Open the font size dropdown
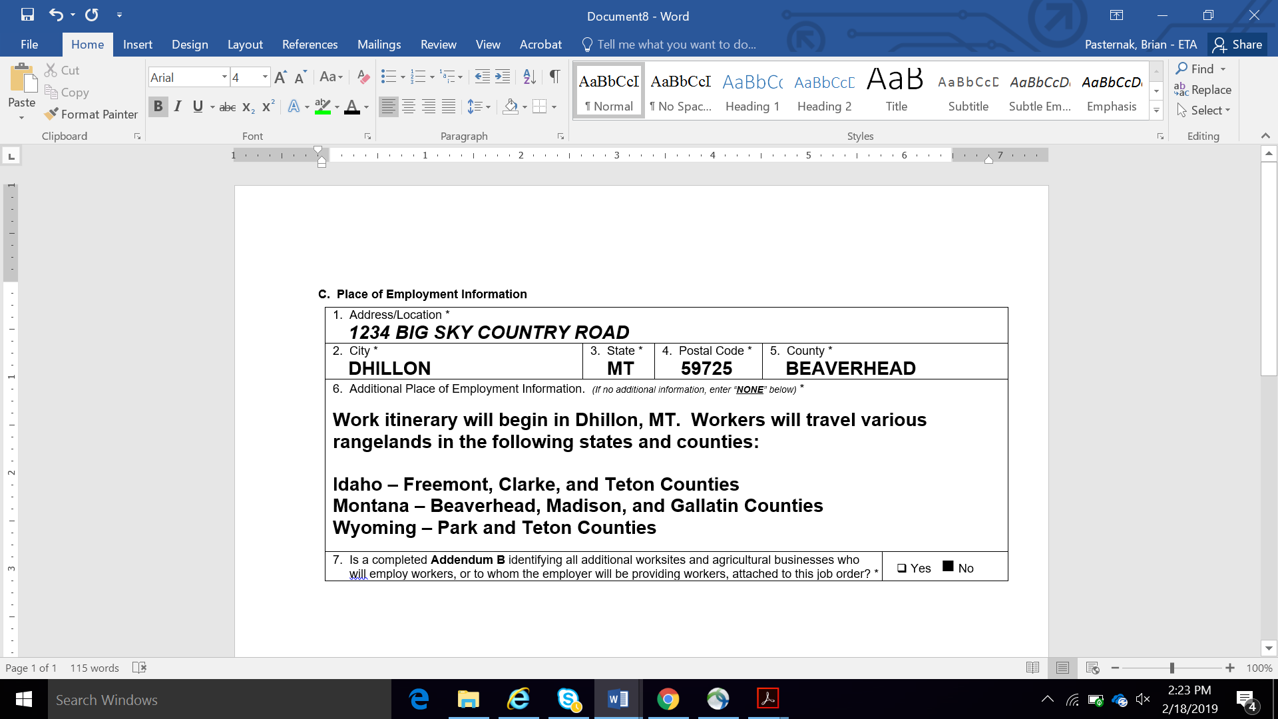This screenshot has height=719, width=1278. point(265,77)
